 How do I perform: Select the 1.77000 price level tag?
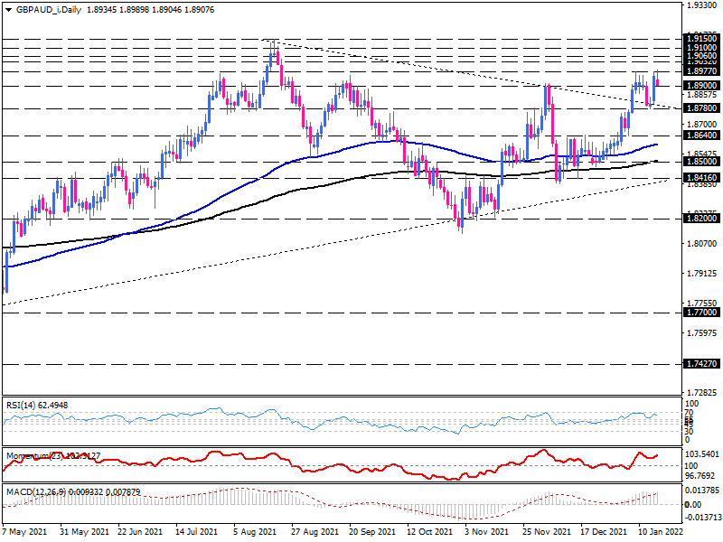pos(700,312)
